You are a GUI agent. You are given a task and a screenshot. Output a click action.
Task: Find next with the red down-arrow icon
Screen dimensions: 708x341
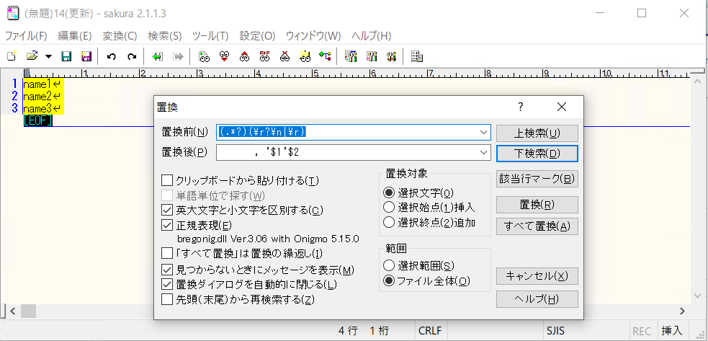point(224,56)
